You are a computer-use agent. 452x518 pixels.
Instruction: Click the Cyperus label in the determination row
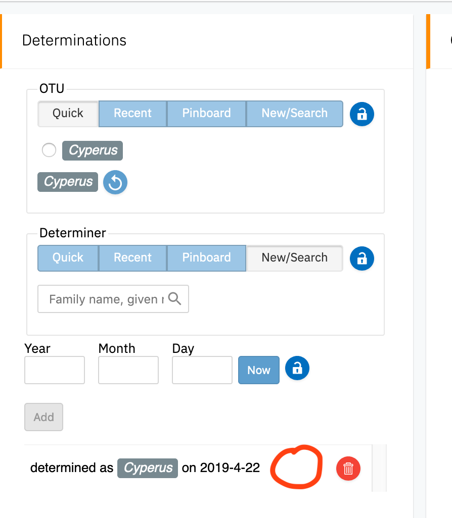pos(147,468)
